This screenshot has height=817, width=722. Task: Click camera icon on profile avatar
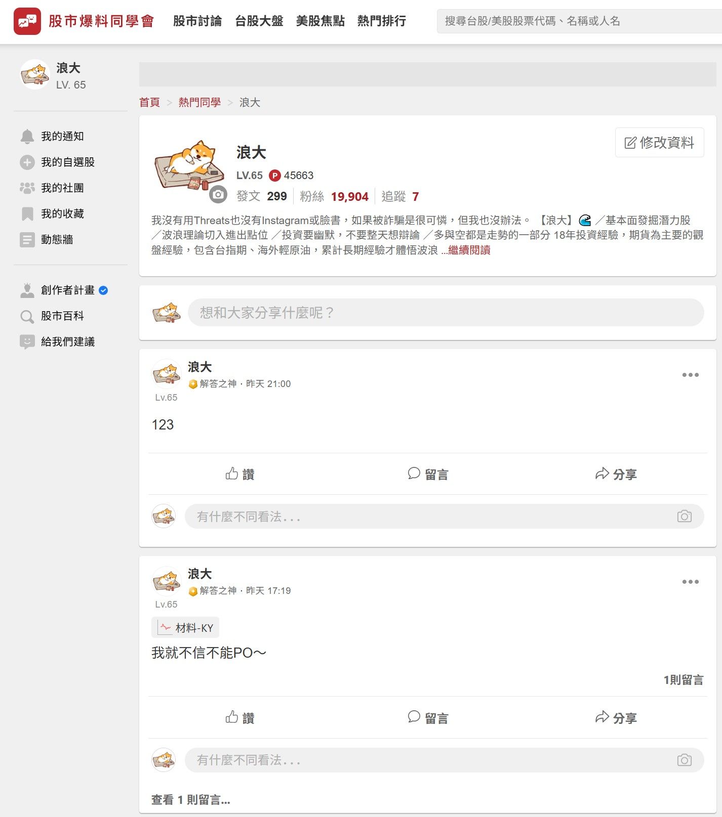[218, 194]
